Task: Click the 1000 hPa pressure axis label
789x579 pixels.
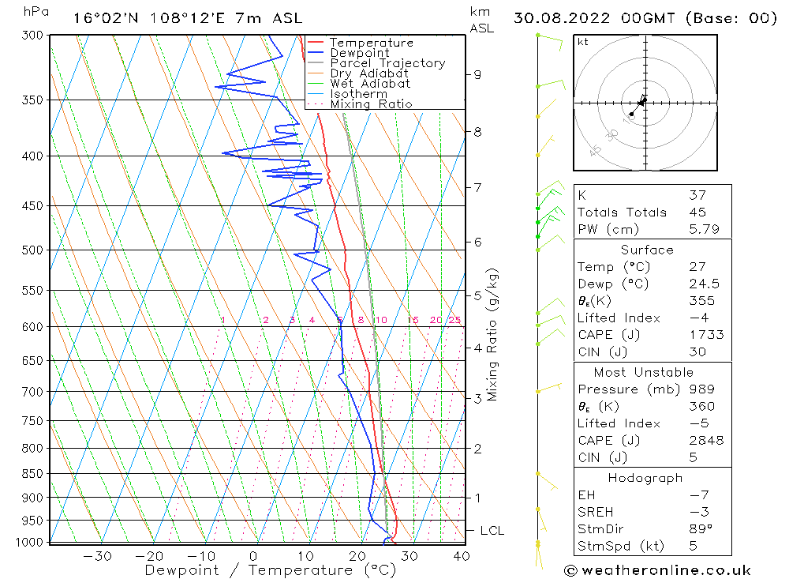Action: [x=30, y=542]
